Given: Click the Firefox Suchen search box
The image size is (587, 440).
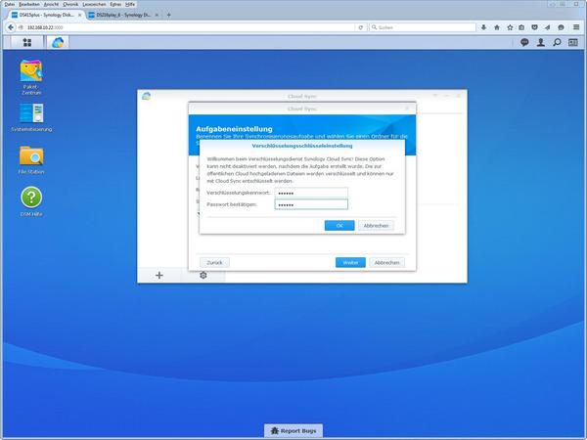Looking at the screenshot, I should [x=423, y=27].
